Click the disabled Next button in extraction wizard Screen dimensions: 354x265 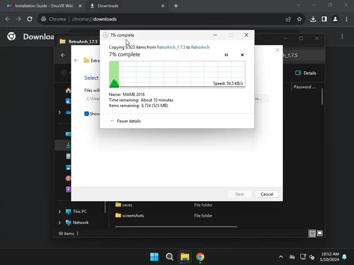pyautogui.click(x=240, y=194)
